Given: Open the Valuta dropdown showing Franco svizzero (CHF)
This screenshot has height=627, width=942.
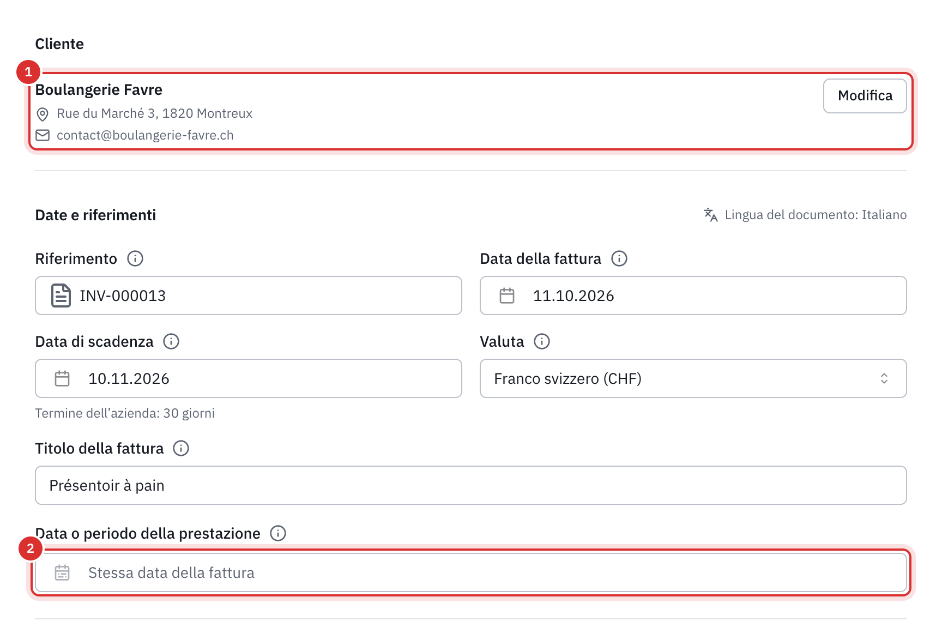Looking at the screenshot, I should click(x=693, y=378).
